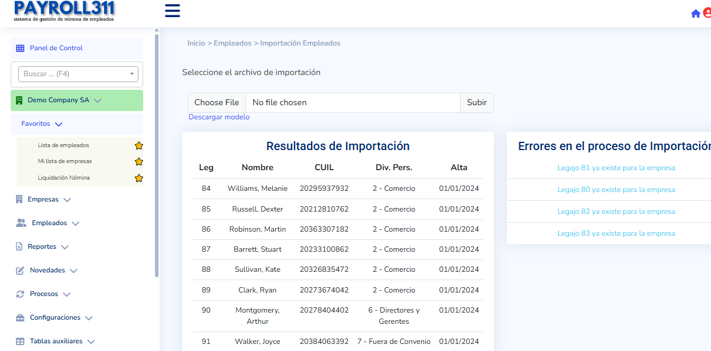Click the home icon in header
This screenshot has width=711, height=351.
[x=696, y=14]
